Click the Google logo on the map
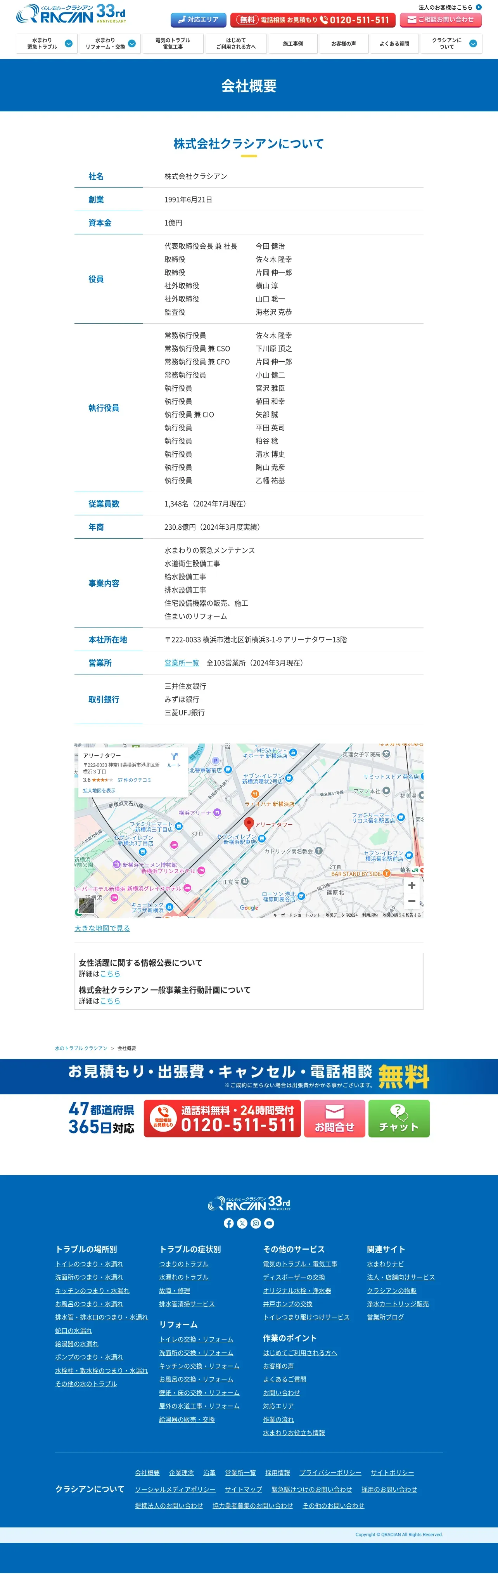 [x=249, y=908]
